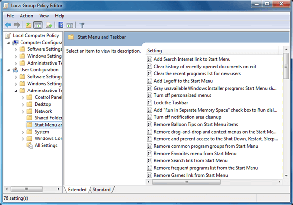Viewport: 293px width, 205px height.
Task: Open Help using the blue question mark icon
Action: point(61,25)
